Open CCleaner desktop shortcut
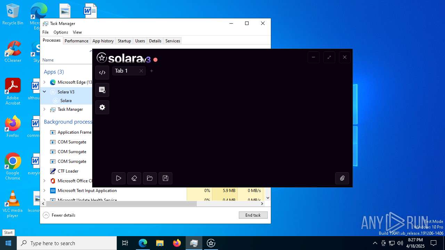This screenshot has width=445, height=250. pos(13,52)
